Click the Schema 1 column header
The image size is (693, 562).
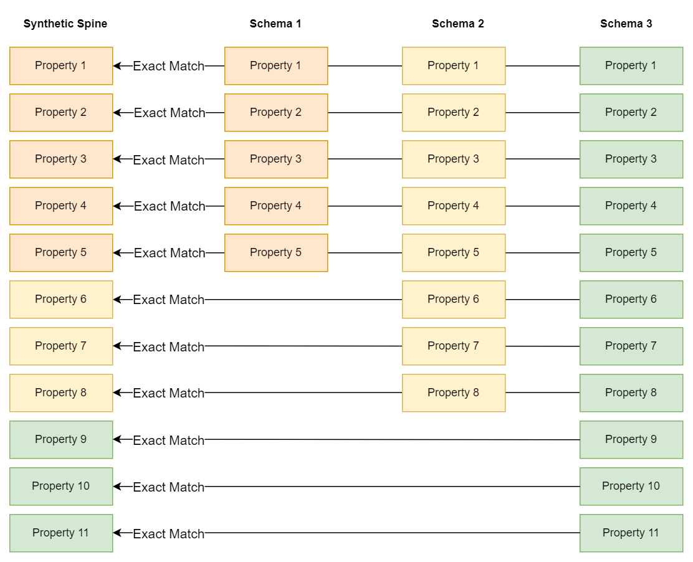pyautogui.click(x=275, y=24)
